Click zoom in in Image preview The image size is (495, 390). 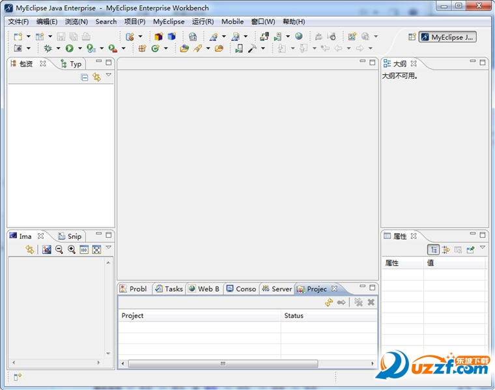pos(72,249)
